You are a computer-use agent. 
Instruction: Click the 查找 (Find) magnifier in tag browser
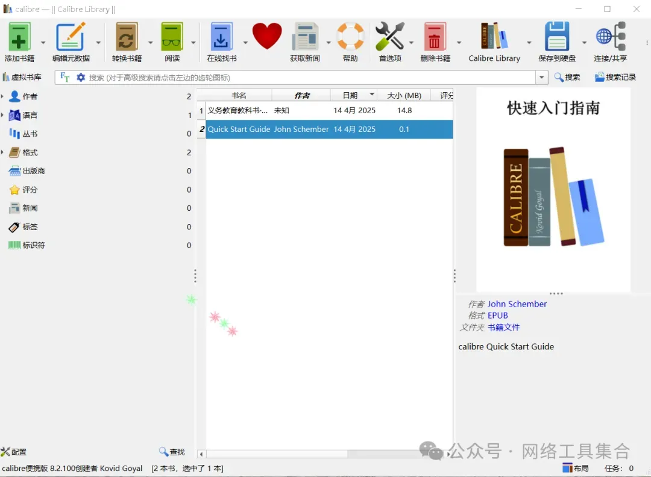click(172, 452)
